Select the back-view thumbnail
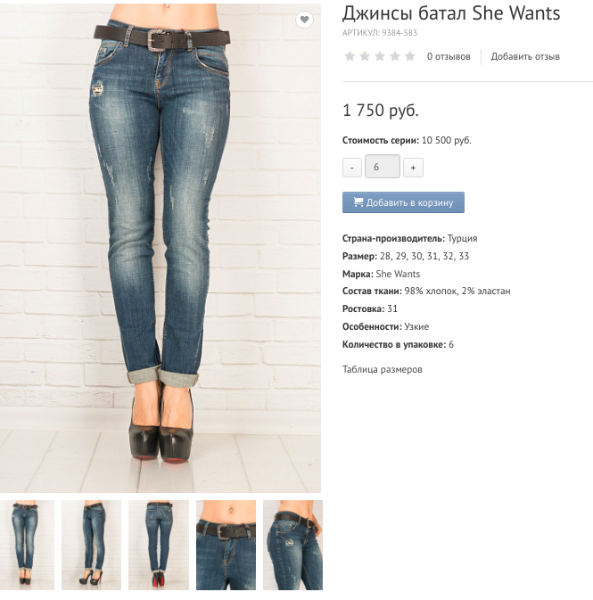Image resolution: width=593 pixels, height=600 pixels. [159, 545]
